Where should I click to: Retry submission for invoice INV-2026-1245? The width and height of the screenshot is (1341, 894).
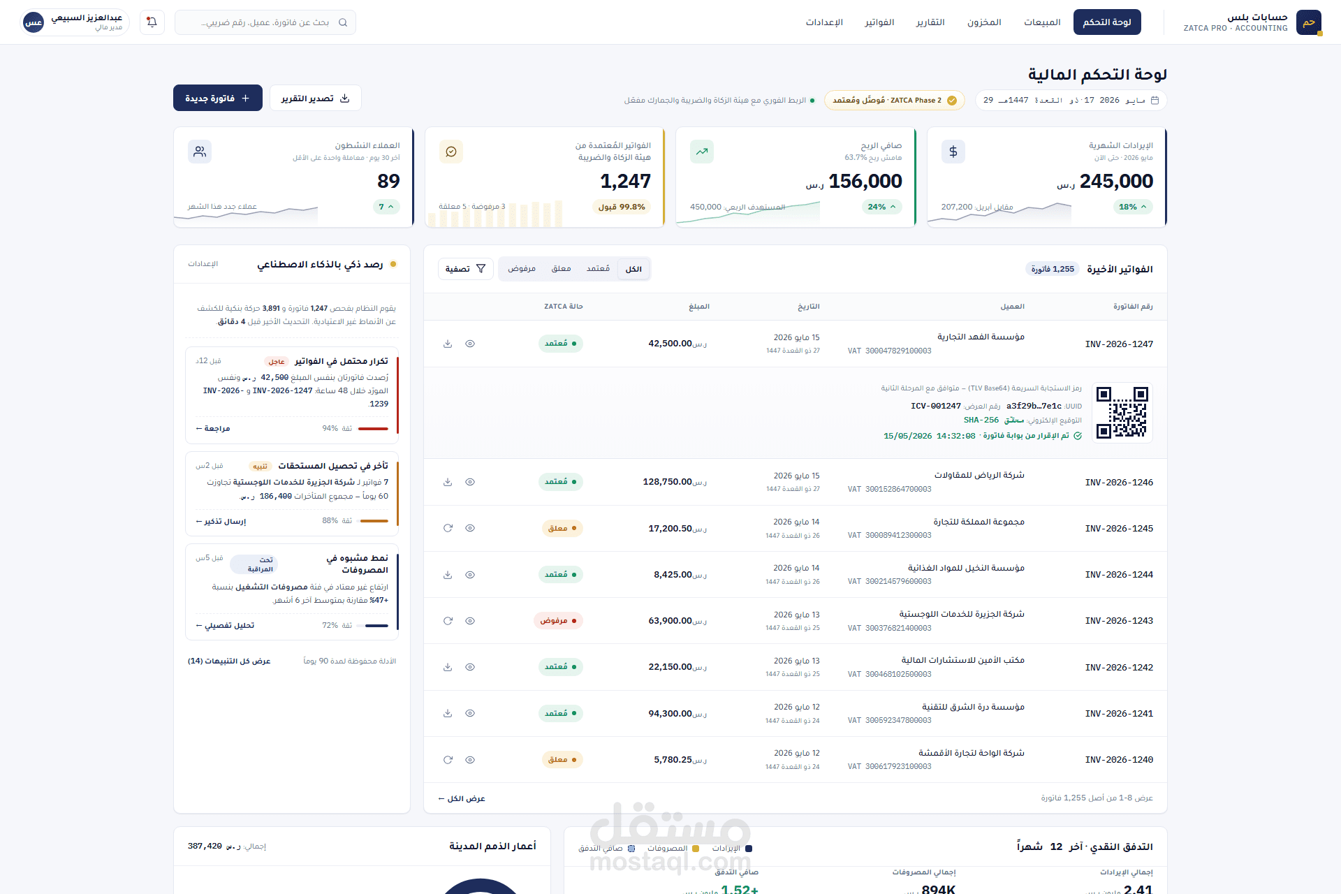(448, 528)
